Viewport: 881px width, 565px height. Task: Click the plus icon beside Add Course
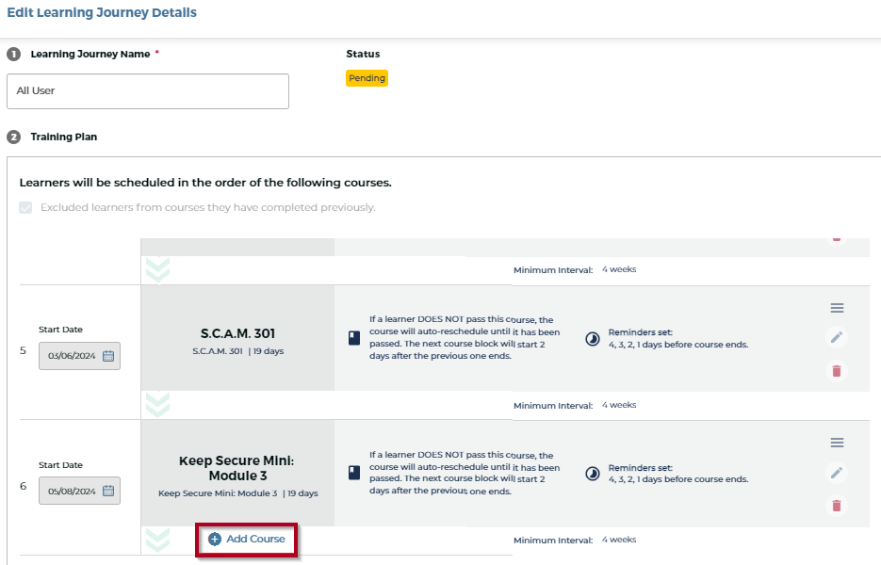point(215,540)
